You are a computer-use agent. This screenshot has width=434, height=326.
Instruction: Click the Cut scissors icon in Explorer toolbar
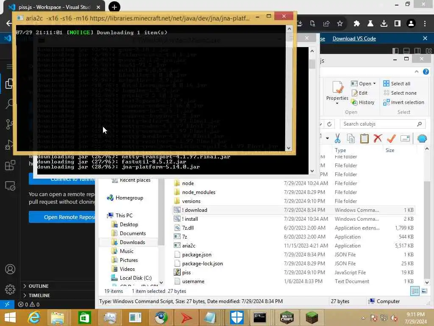click(x=337, y=138)
